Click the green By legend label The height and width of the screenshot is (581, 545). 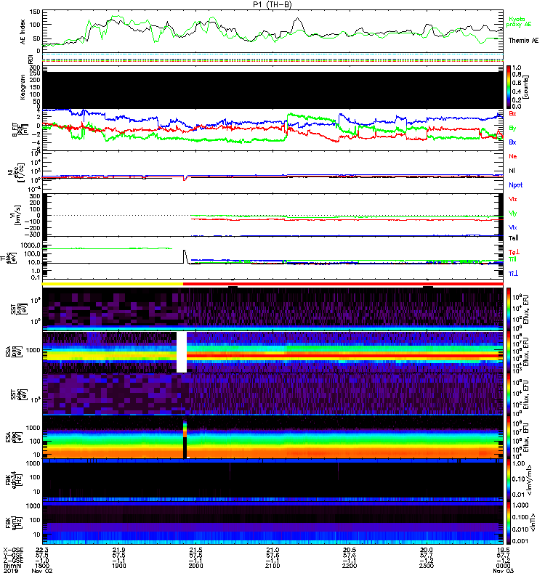tap(513, 128)
